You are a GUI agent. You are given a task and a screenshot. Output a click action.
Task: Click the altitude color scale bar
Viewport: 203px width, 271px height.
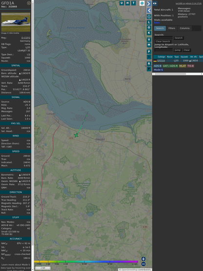point(86,262)
